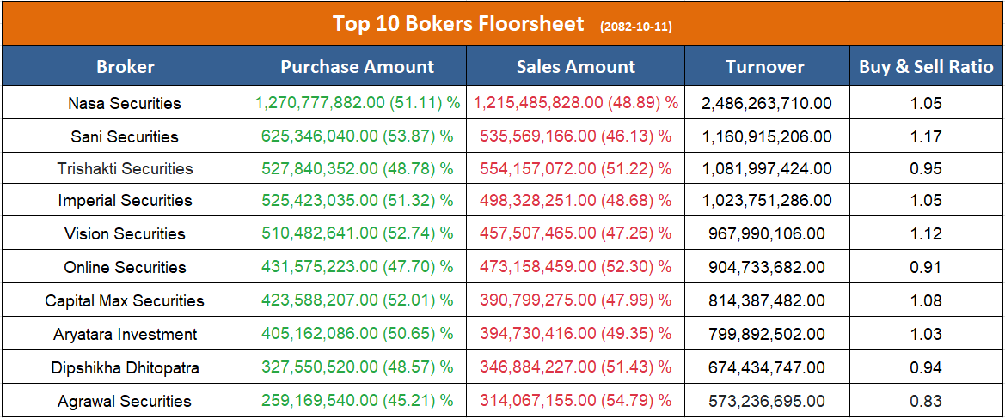The height and width of the screenshot is (418, 1005).
Task: Click the 2082-10-11 date label
Action: (636, 27)
